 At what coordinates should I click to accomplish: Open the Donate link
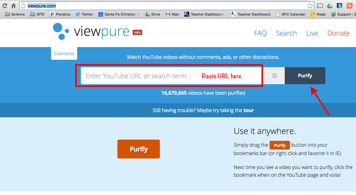coord(338,33)
